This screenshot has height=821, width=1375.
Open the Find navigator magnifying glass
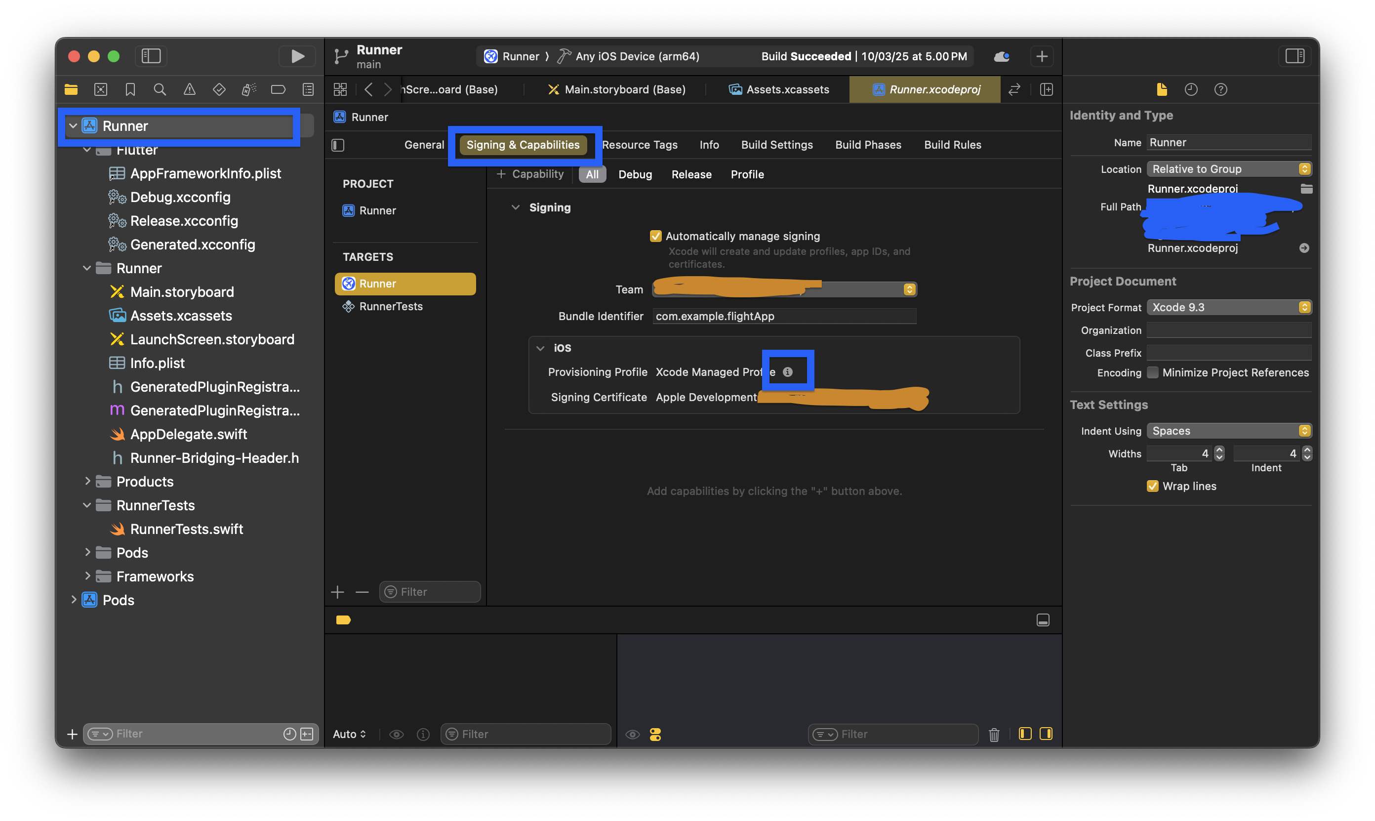160,89
